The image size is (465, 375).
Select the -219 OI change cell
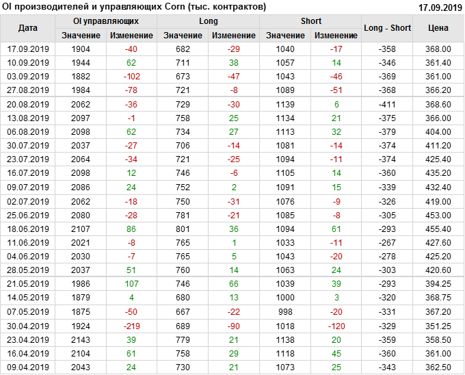click(132, 326)
